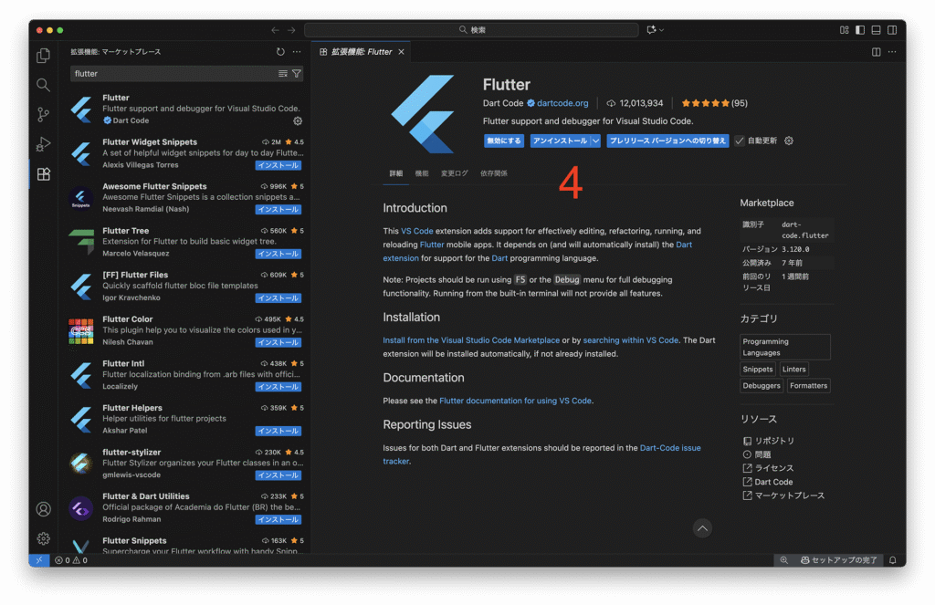This screenshot has width=935, height=605.
Task: Click the filter extensions funnel icon
Action: pyautogui.click(x=296, y=73)
